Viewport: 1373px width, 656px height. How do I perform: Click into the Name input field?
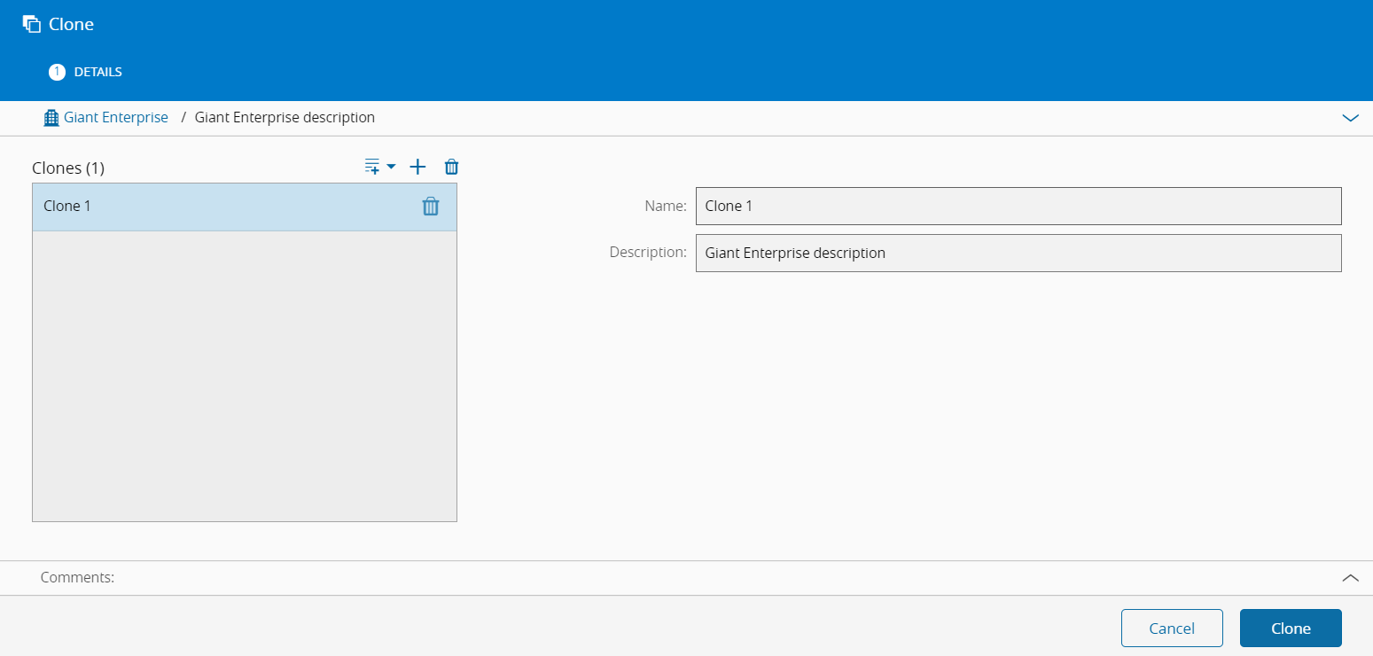(x=1018, y=206)
